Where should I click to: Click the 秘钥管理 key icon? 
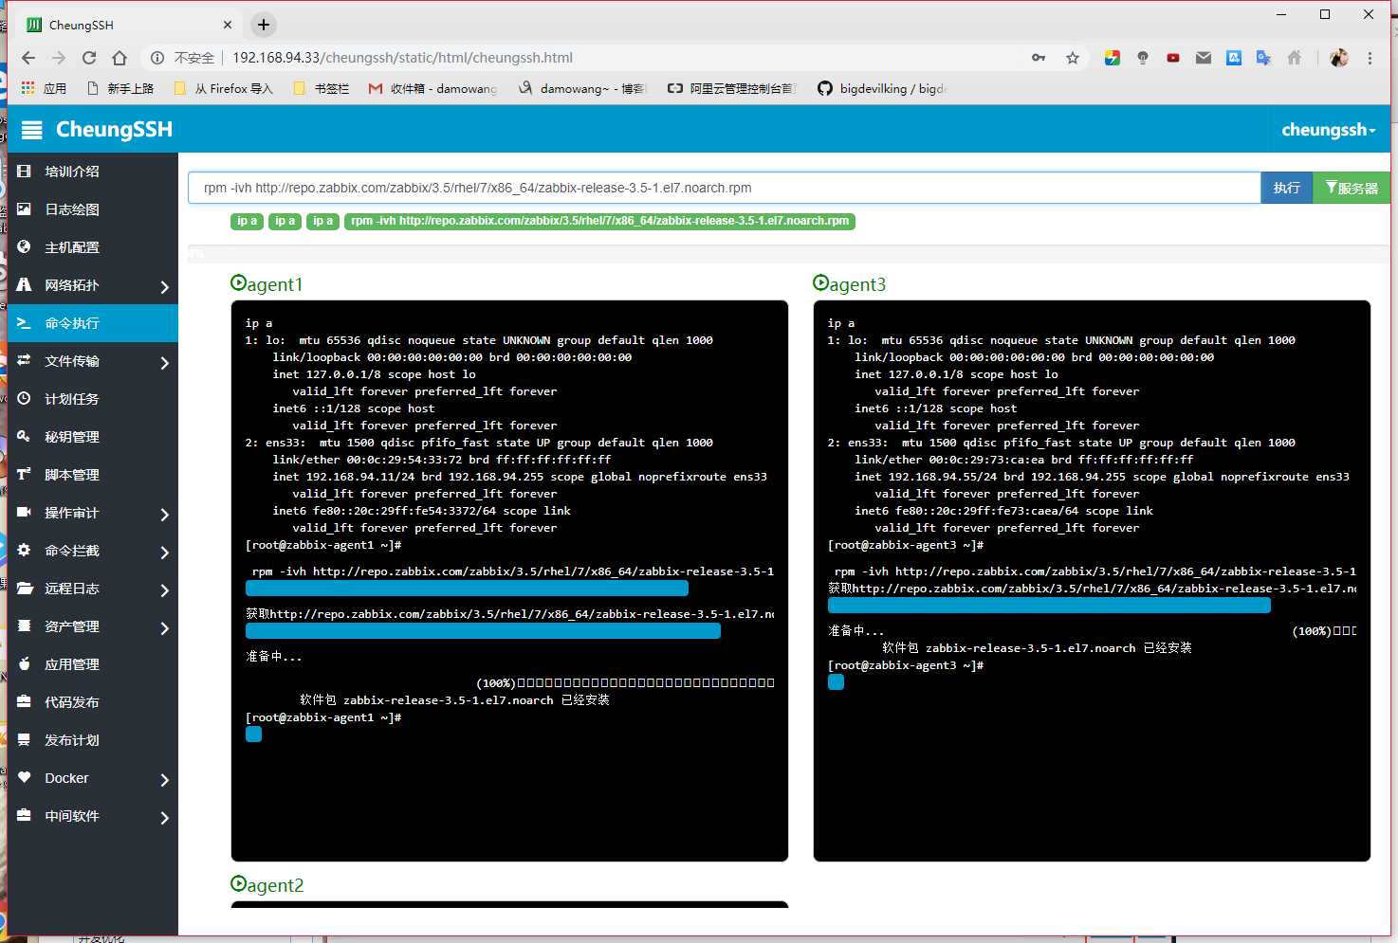[x=25, y=436]
